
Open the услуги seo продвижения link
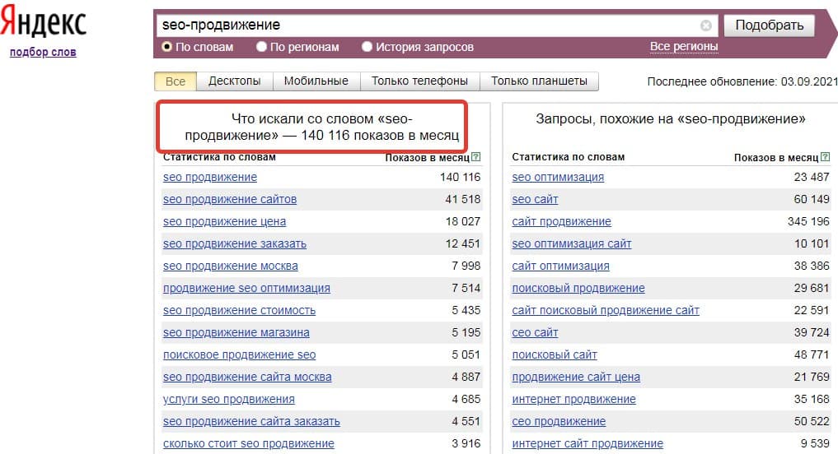(x=229, y=400)
